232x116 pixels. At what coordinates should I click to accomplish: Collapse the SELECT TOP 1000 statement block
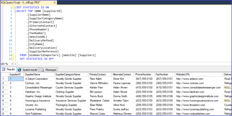click(15, 11)
